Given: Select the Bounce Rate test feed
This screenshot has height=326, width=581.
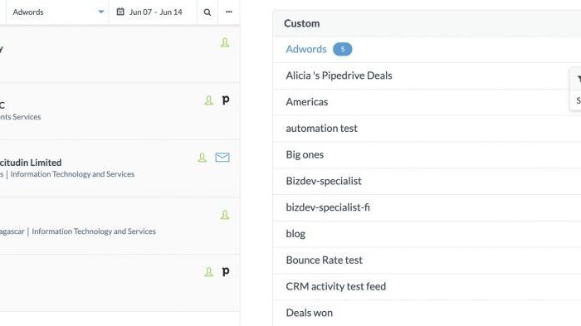Looking at the screenshot, I should point(427,260).
